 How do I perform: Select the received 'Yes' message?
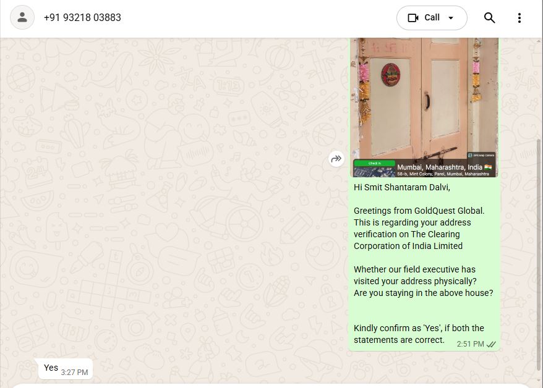point(51,368)
